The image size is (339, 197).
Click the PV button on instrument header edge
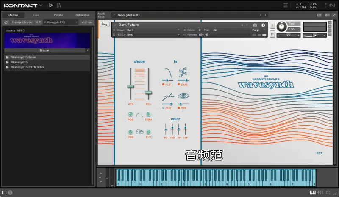coord(330,34)
